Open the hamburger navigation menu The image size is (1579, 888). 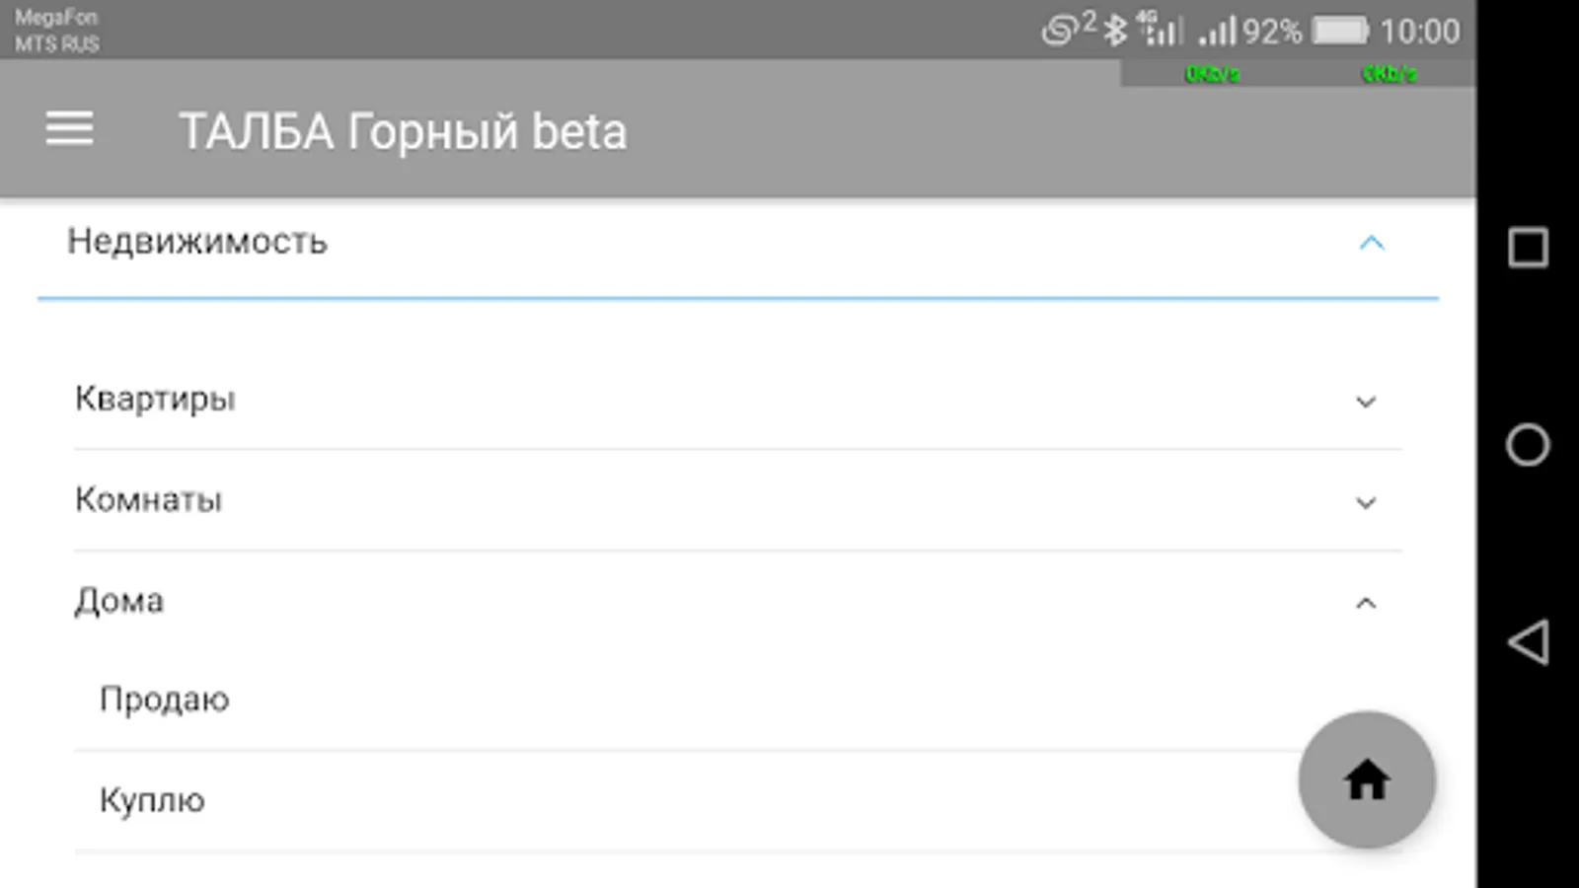click(69, 129)
